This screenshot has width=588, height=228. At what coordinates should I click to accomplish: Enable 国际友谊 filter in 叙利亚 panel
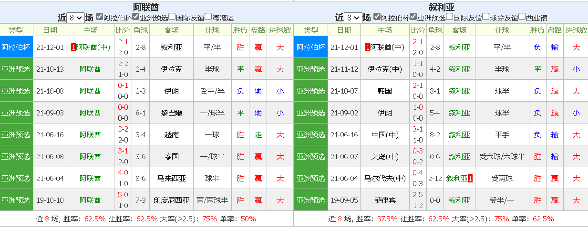coord(449,17)
